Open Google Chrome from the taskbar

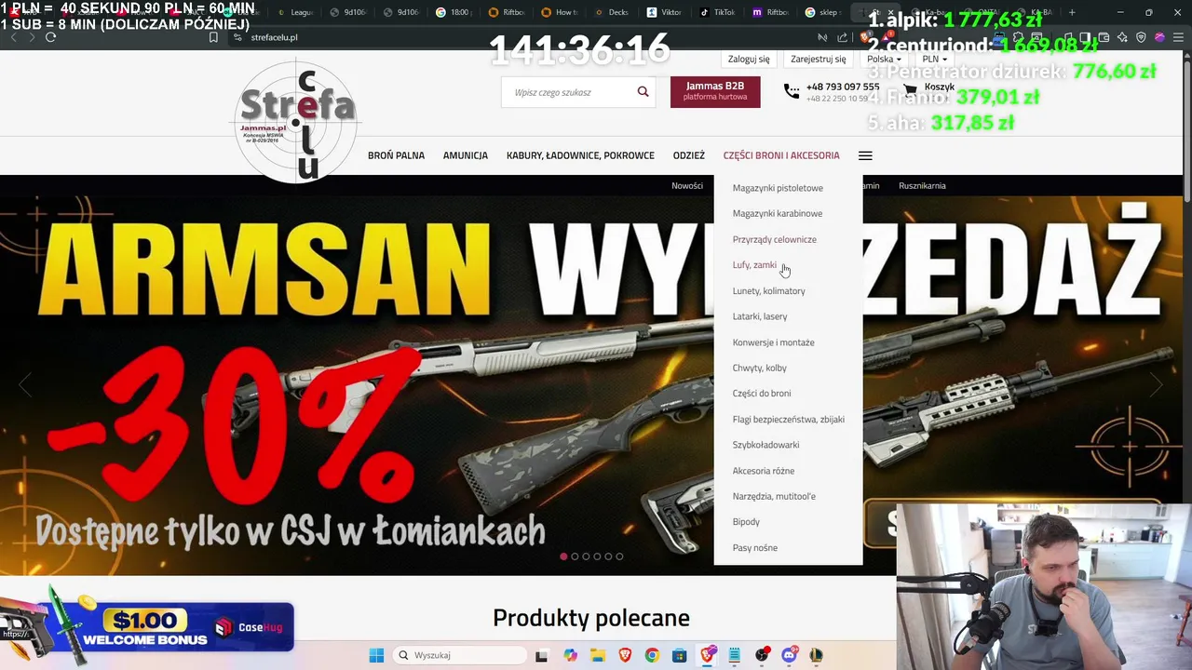tap(652, 655)
